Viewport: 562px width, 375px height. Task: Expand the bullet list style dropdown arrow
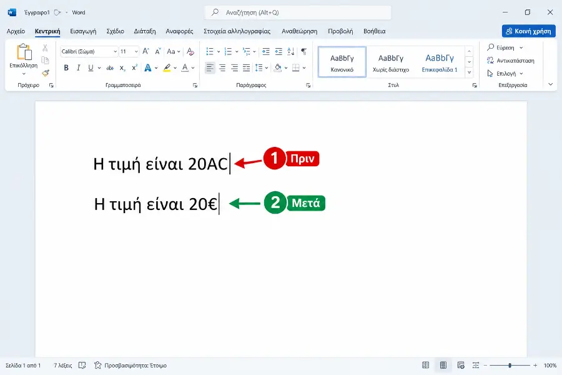219,52
